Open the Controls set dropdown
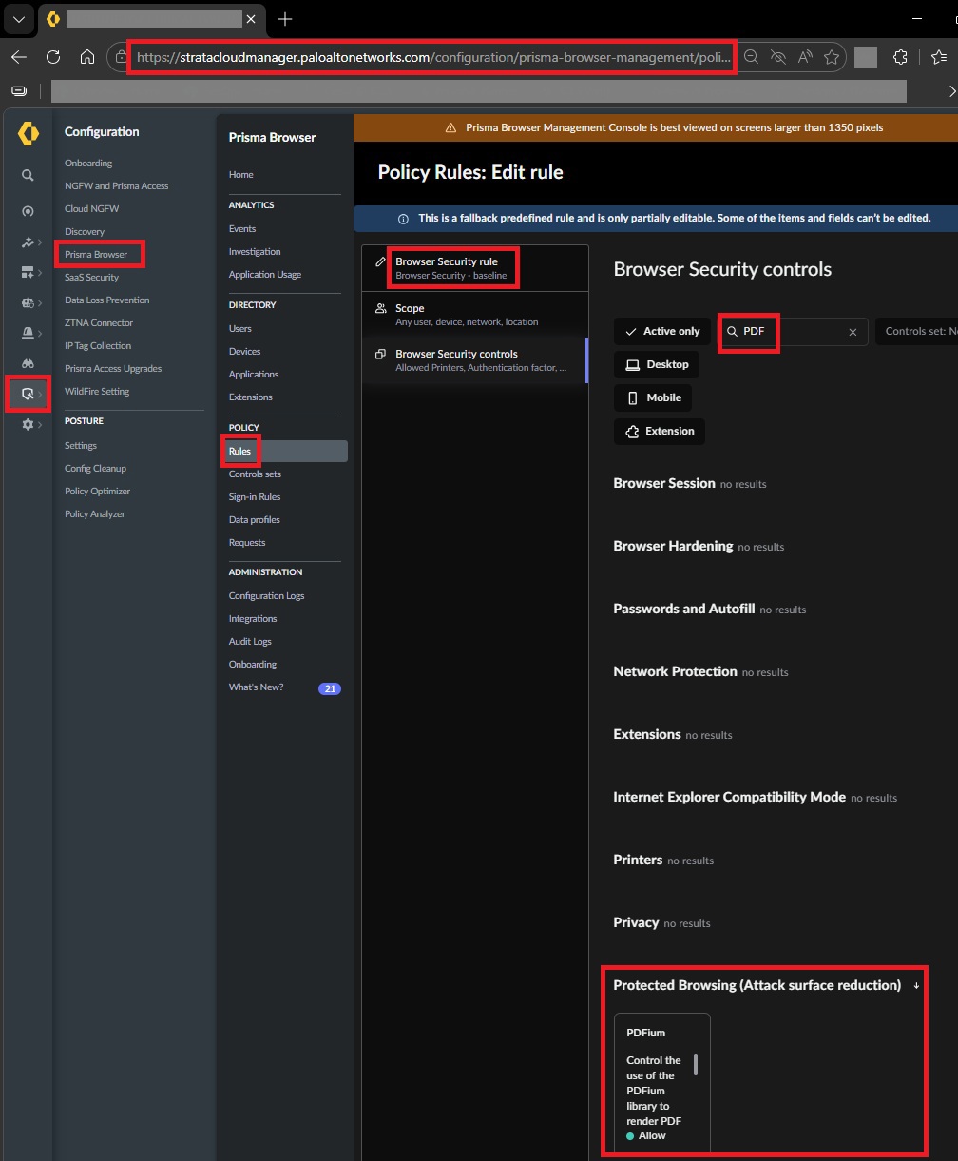 916,331
